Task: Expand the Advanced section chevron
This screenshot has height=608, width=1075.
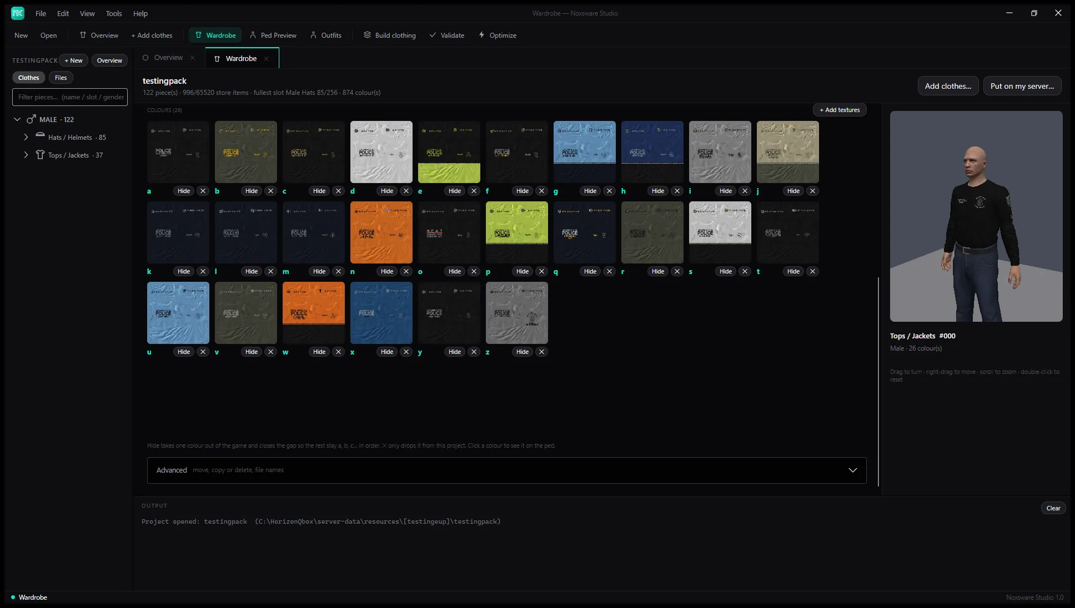Action: [852, 470]
